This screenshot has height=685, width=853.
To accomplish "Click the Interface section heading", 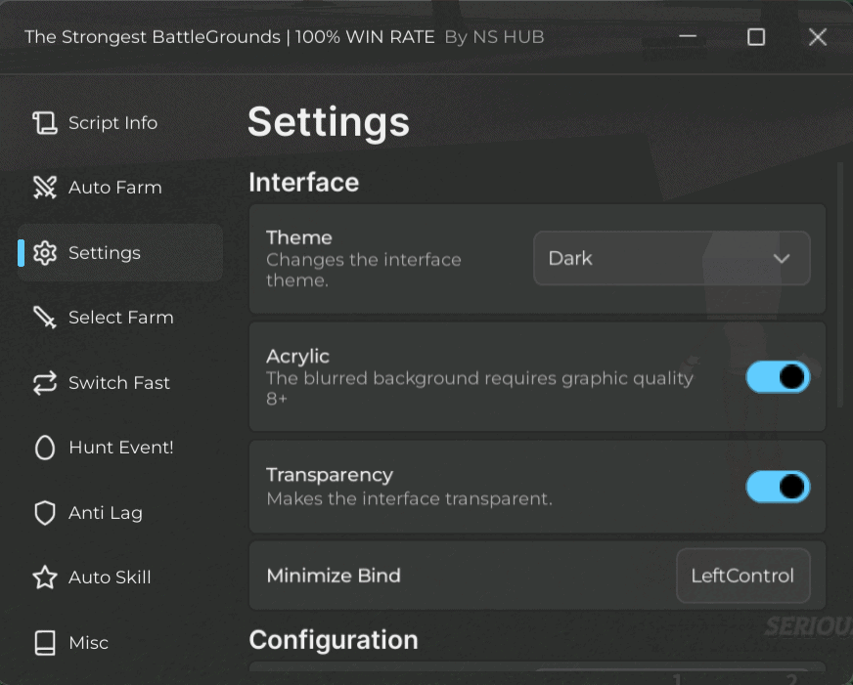I will click(x=303, y=182).
